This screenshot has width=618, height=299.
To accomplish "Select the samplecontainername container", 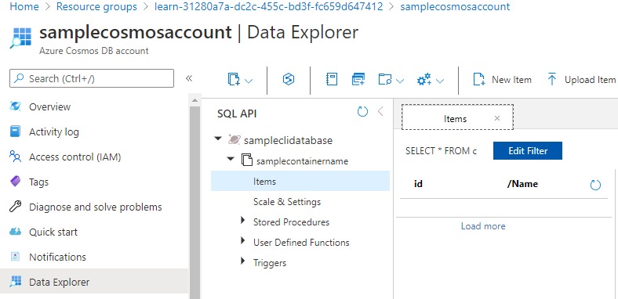I will point(302,161).
